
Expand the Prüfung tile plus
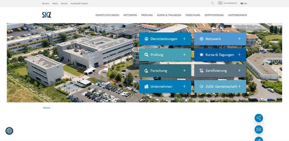[184, 55]
